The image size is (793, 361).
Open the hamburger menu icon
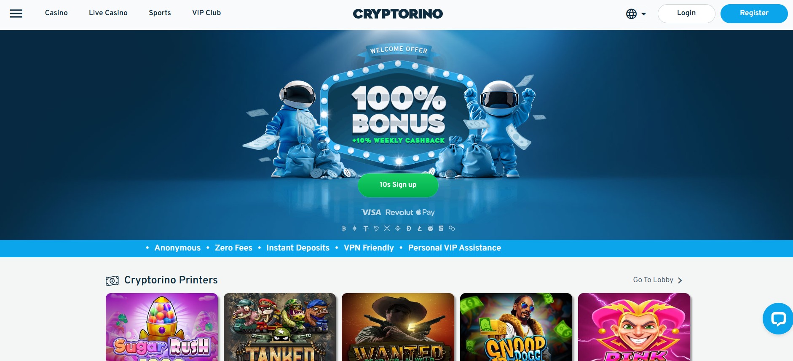pos(16,13)
